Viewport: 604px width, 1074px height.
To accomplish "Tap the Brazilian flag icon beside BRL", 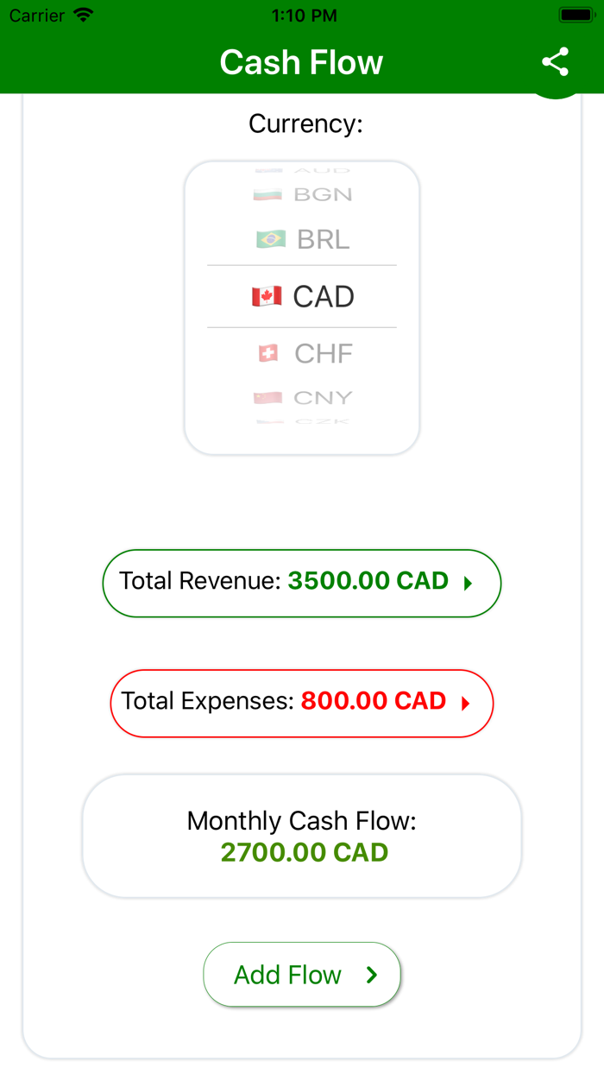I will [267, 239].
